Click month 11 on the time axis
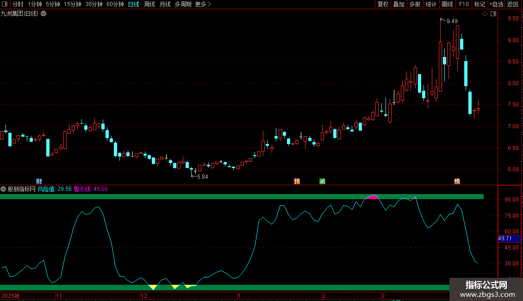 coord(59,295)
